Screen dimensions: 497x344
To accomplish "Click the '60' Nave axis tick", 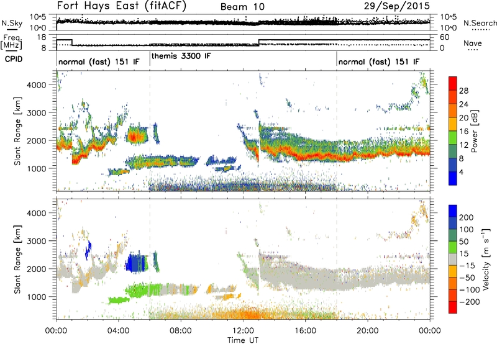I will (445, 37).
